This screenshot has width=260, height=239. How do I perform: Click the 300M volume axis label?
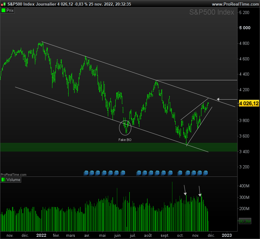[244, 198]
